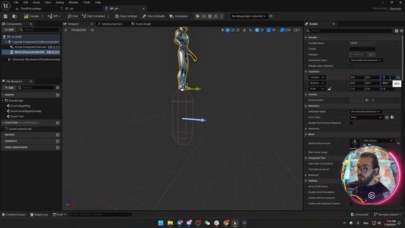Compile the BP_AI blueprint
The width and height of the screenshot is (405, 228).
(31, 16)
